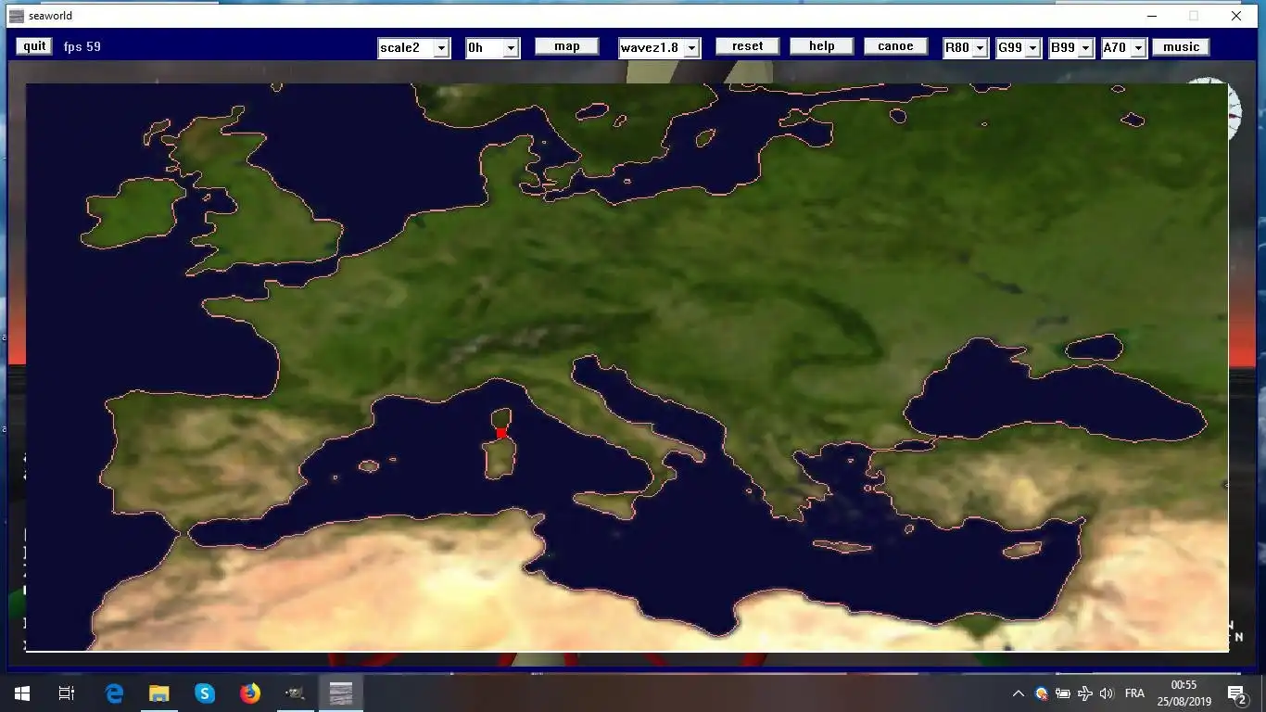Open Task View from the taskbar
Viewport: 1266px width, 712px height.
[x=67, y=693]
